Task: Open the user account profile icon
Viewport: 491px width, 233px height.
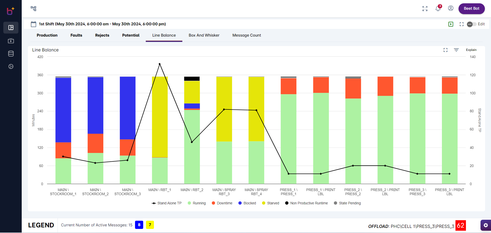Action: tap(450, 8)
